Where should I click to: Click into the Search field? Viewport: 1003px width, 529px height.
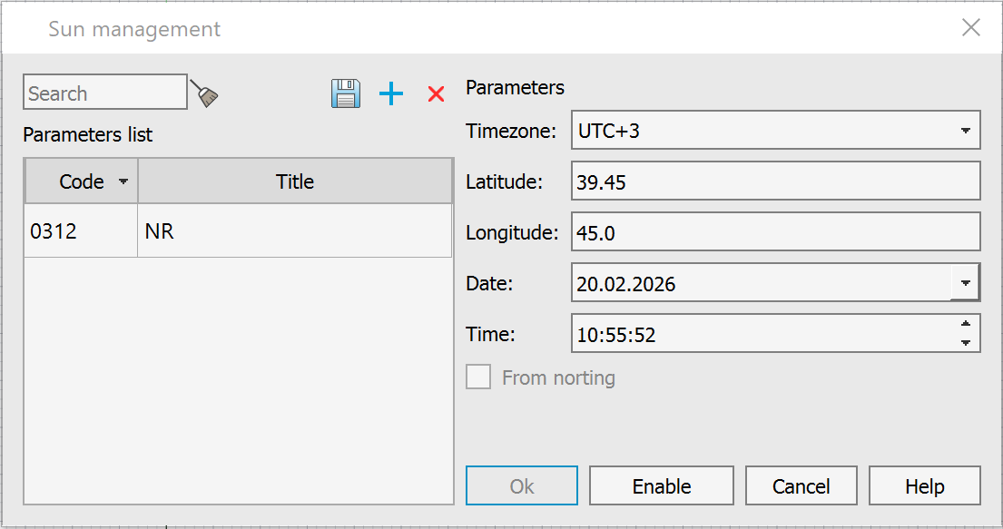[x=104, y=93]
